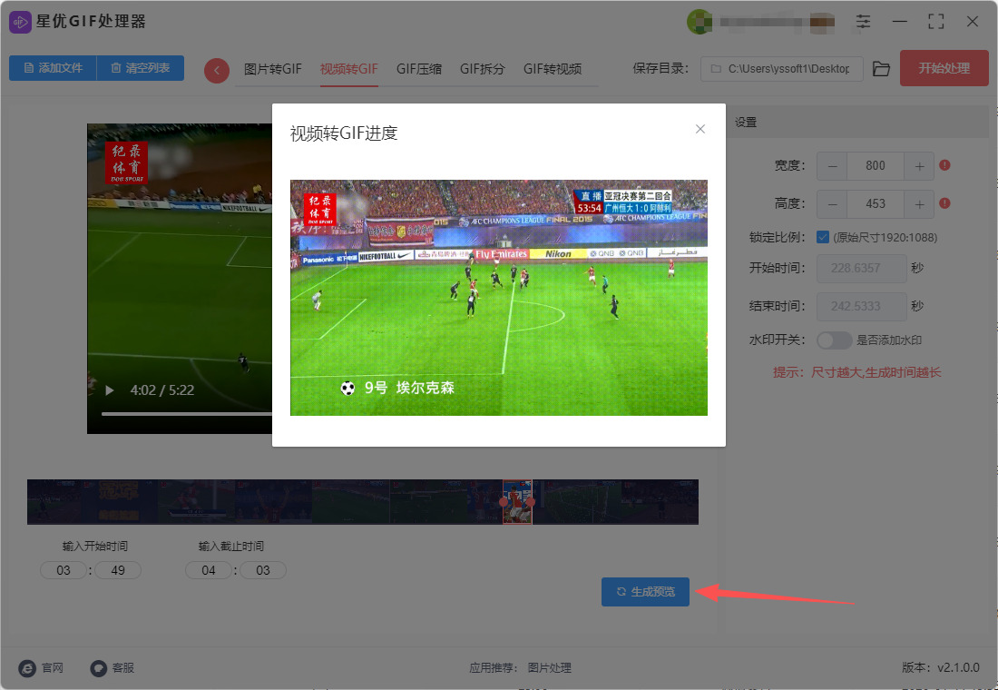This screenshot has height=690, width=998.
Task: Click the 清空列表 button
Action: 140,68
